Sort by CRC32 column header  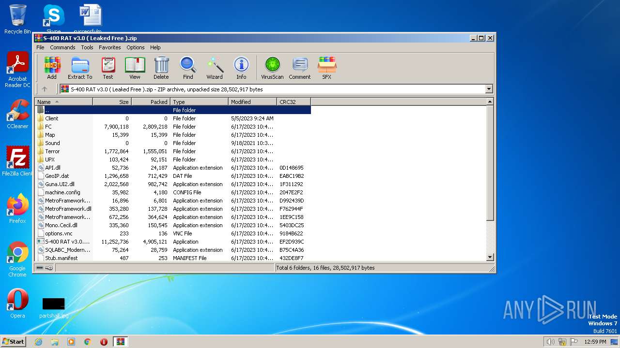pos(294,101)
